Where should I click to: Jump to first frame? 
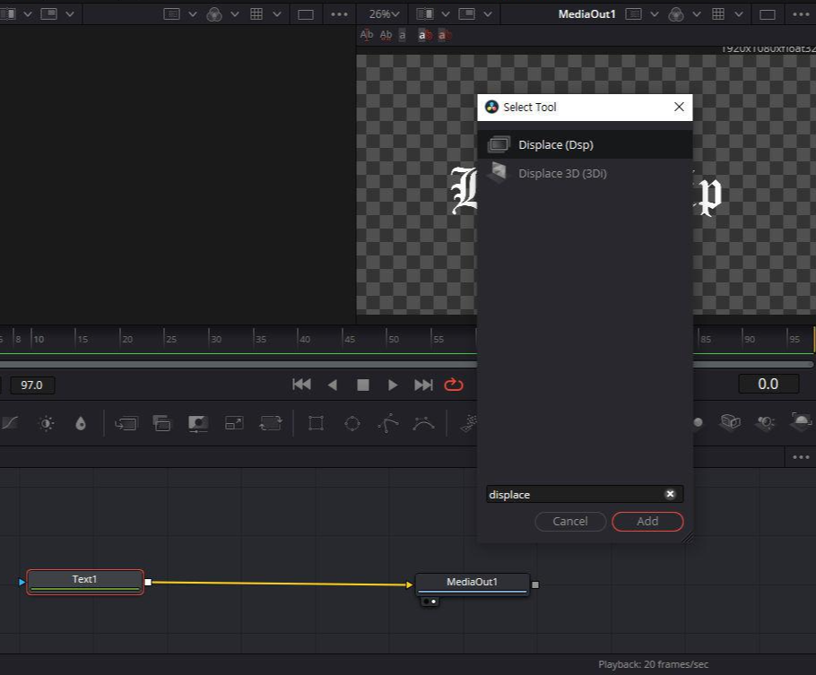click(301, 385)
